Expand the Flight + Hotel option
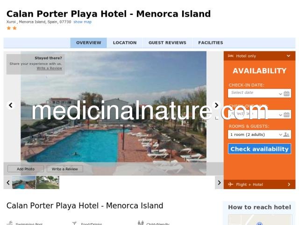Viewport: 299px width, 225px height. tap(260, 184)
